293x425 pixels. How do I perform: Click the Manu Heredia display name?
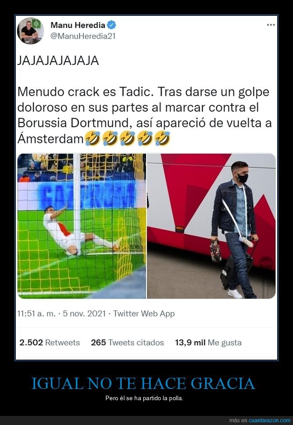[x=78, y=25]
